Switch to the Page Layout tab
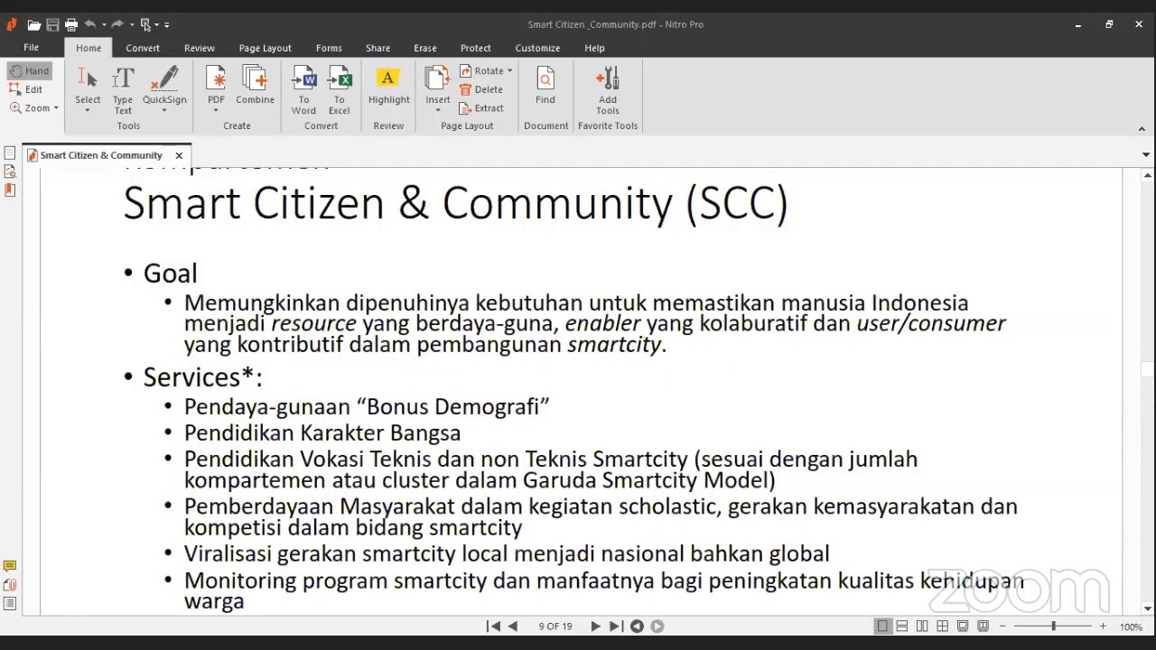Screen dimensions: 1156x650 click(x=265, y=48)
